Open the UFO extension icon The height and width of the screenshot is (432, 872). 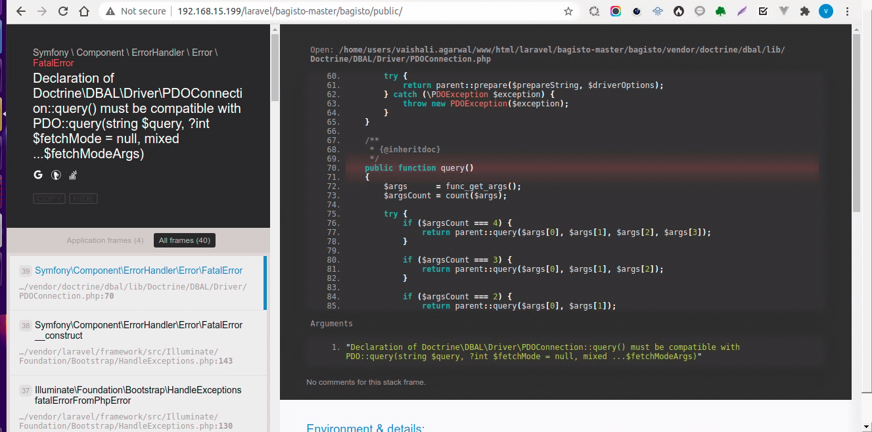coord(658,11)
